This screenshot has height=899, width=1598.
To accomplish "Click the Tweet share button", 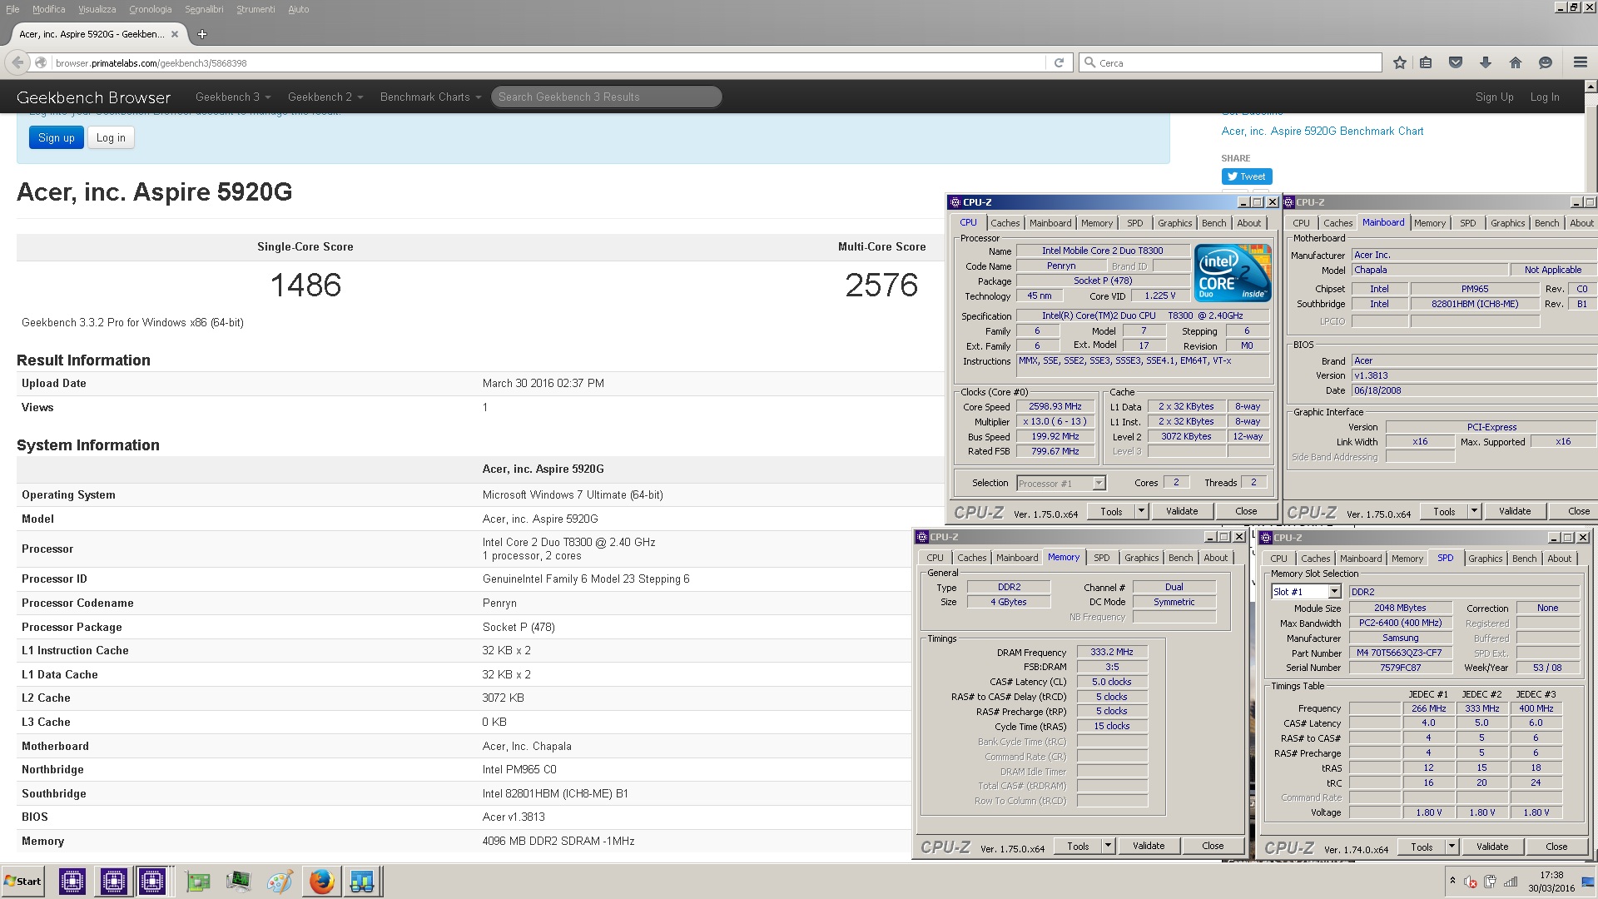I will pyautogui.click(x=1246, y=176).
